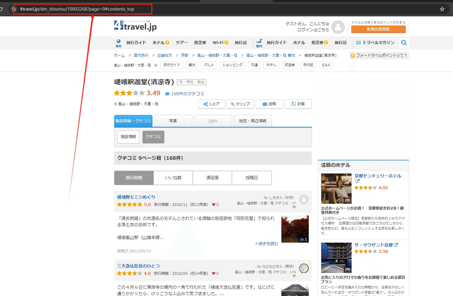Click 京都センチュリーホテル PR photo thumbnail
The width and height of the screenshot is (453, 296).
tap(336, 189)
